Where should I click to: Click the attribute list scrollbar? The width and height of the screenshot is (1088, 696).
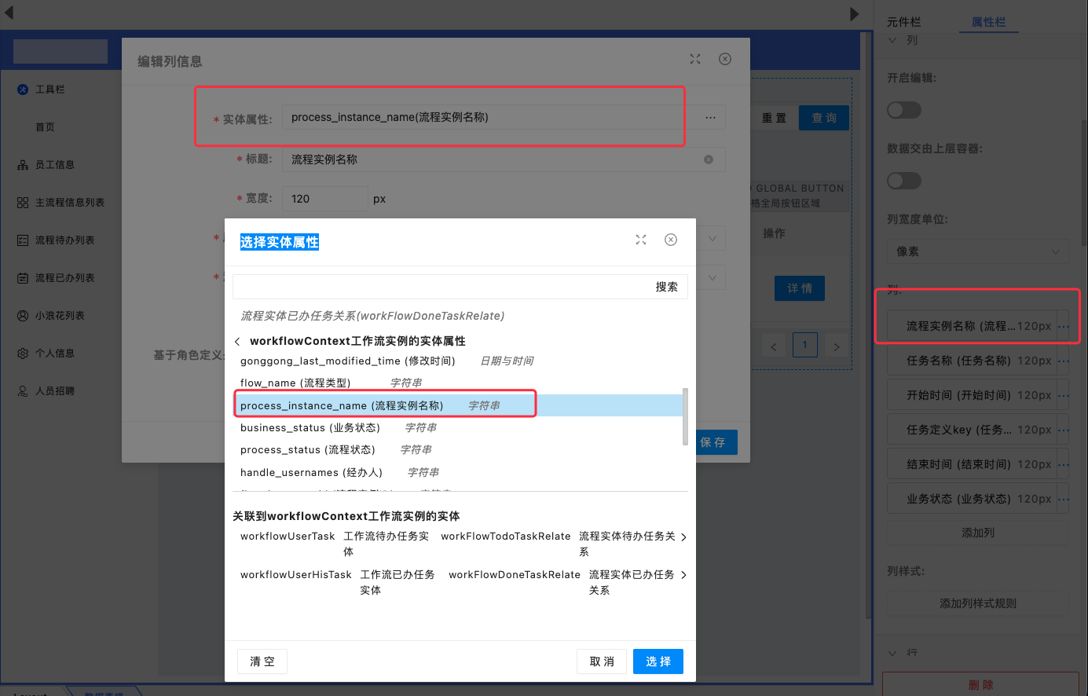(x=686, y=416)
